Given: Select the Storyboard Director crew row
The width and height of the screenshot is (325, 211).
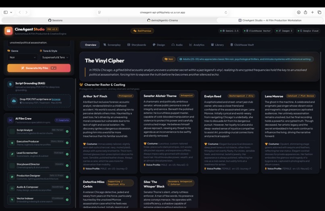Looking at the screenshot, I should (x=39, y=165).
